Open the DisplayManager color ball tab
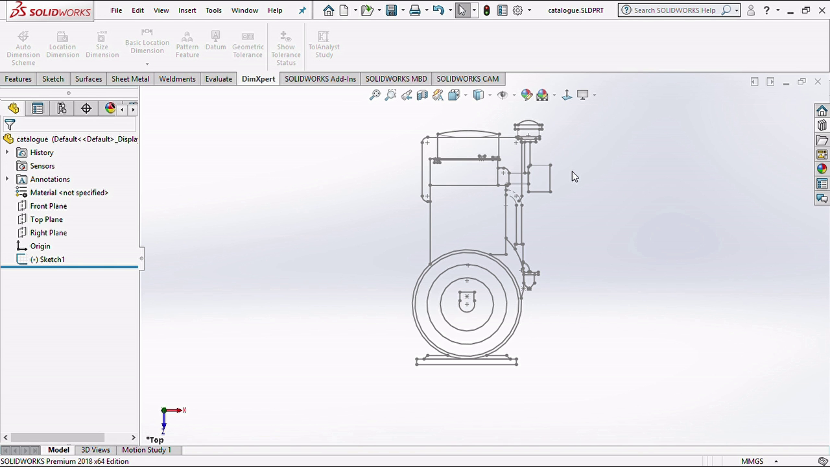 click(110, 108)
